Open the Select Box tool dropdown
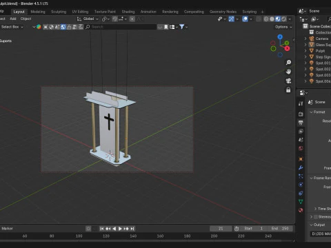This screenshot has height=248, width=331. (x=12, y=27)
